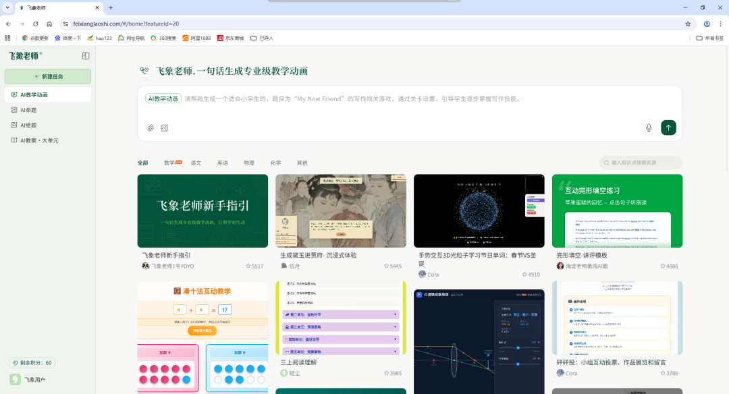729x394 pixels.
Task: Collapse the sidebar using the panel icon
Action: point(85,56)
